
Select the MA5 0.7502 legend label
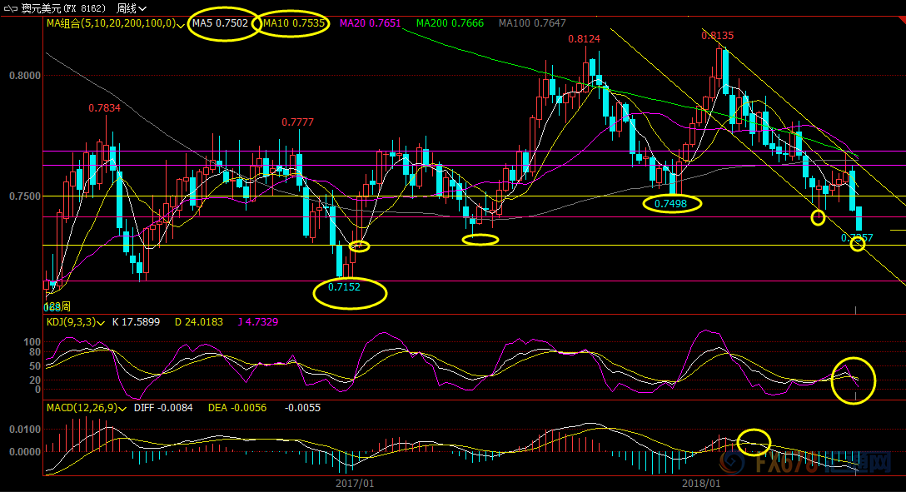coord(220,23)
